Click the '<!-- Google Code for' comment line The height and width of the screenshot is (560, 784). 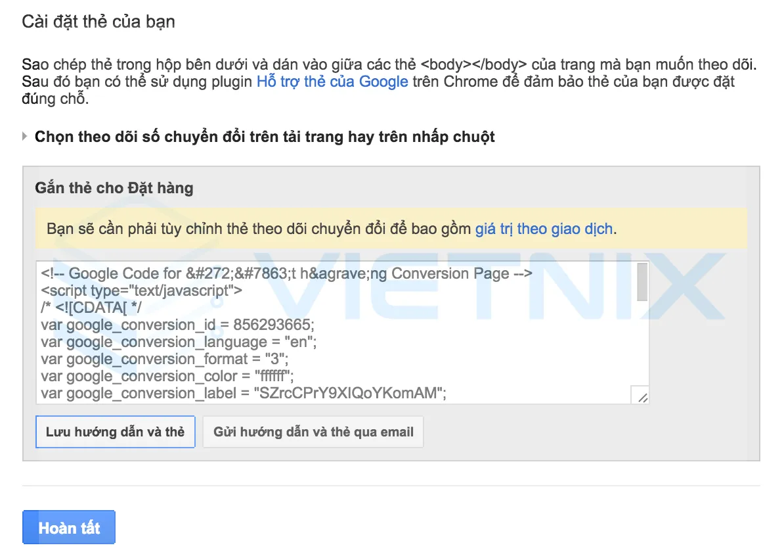coord(286,273)
